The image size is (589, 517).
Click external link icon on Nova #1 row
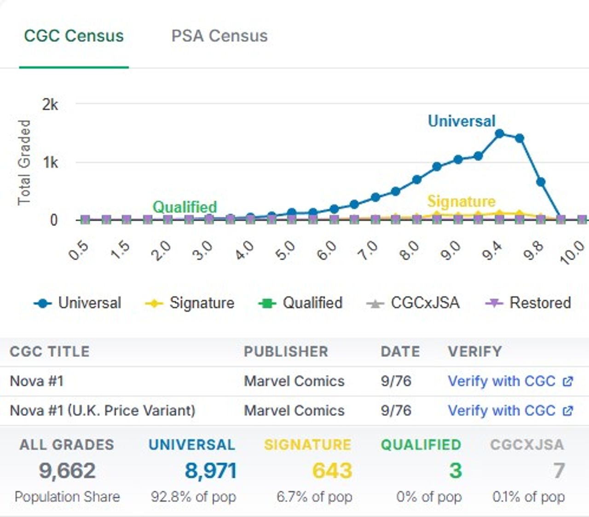click(x=568, y=381)
